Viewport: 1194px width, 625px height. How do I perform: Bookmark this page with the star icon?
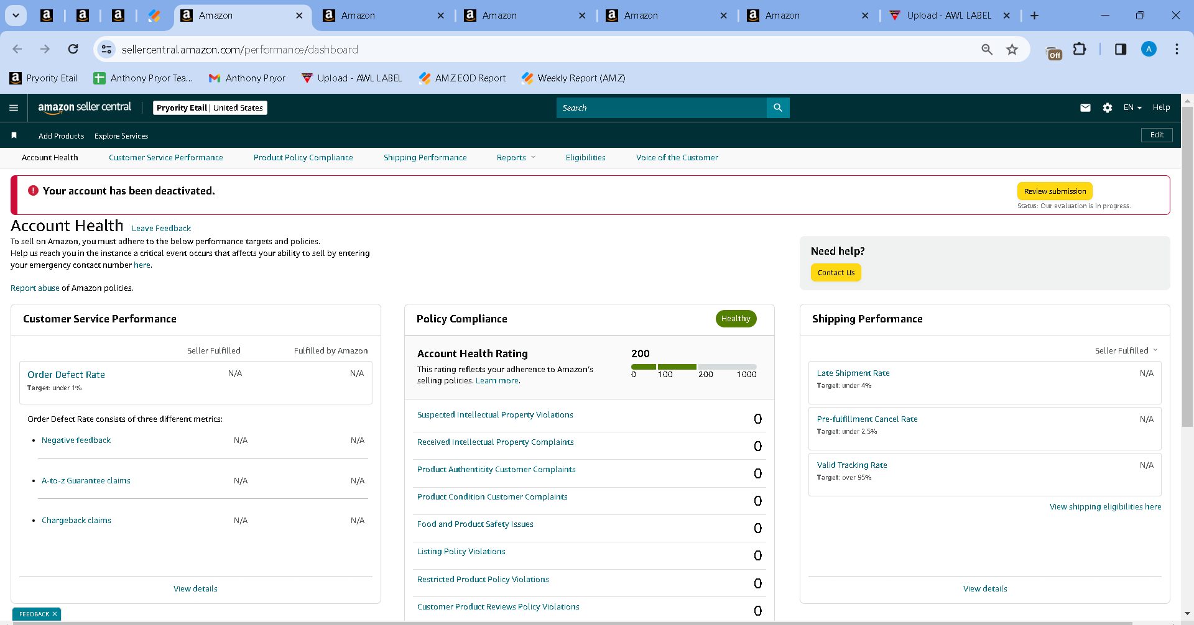point(1012,49)
